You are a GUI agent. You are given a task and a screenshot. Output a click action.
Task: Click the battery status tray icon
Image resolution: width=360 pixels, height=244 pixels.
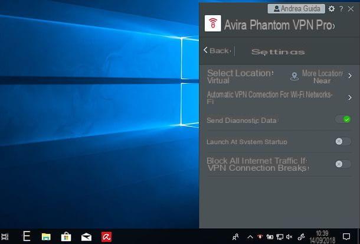(x=270, y=236)
